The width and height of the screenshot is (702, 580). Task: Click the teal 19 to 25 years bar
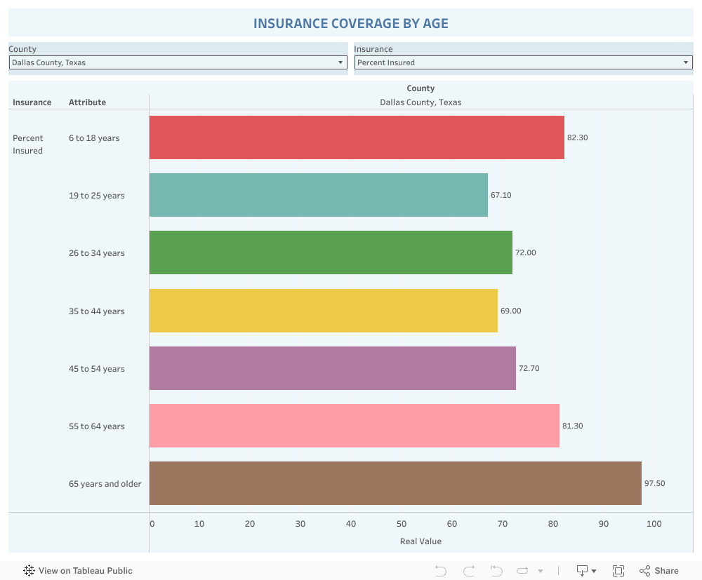319,195
